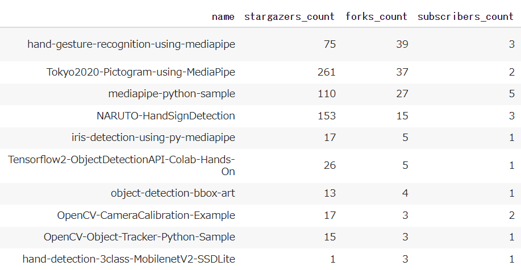
Task: Click subscribers value 1 for OpenCV-Object-Tracker-Python-Sample
Action: [512, 237]
